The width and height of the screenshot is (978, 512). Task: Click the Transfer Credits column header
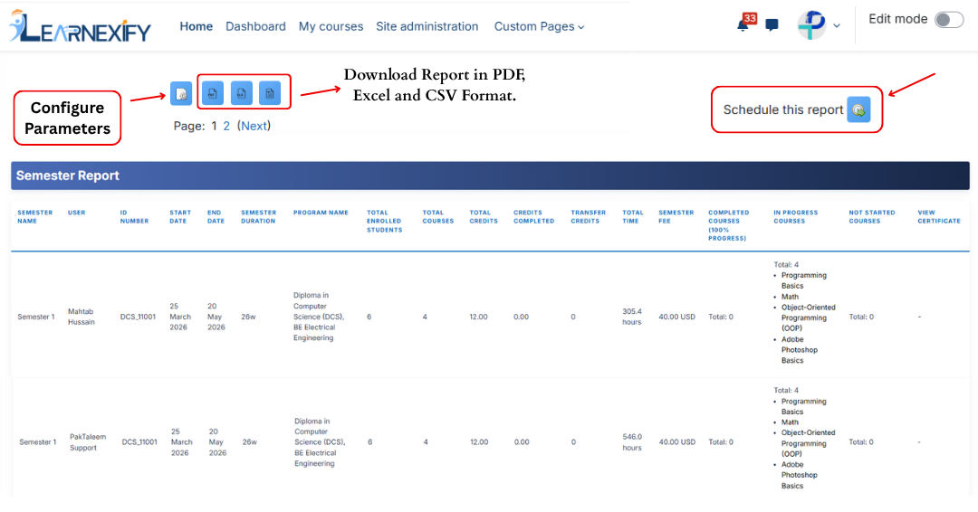589,217
